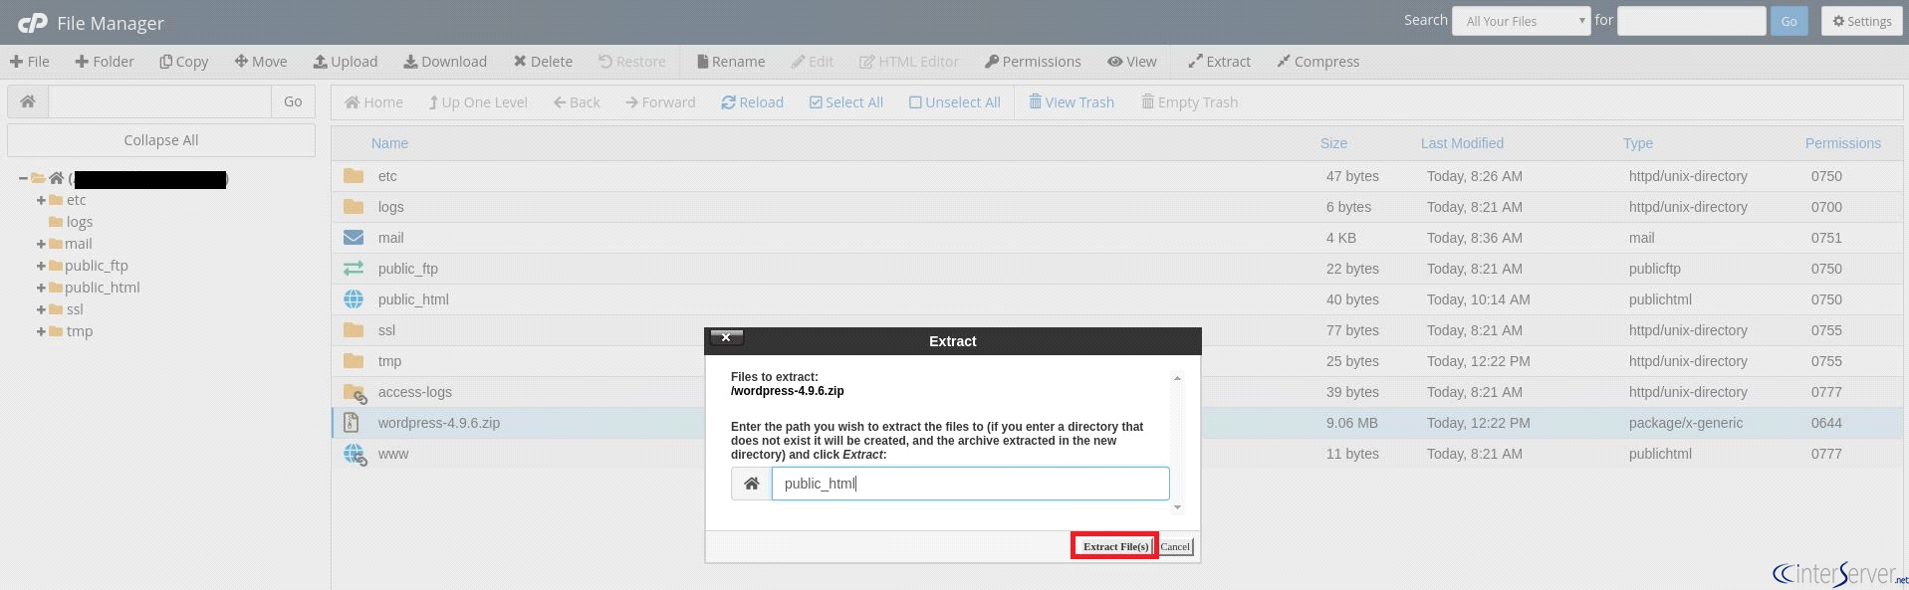Click Extract File(s) button
The image size is (1909, 590).
click(1115, 546)
